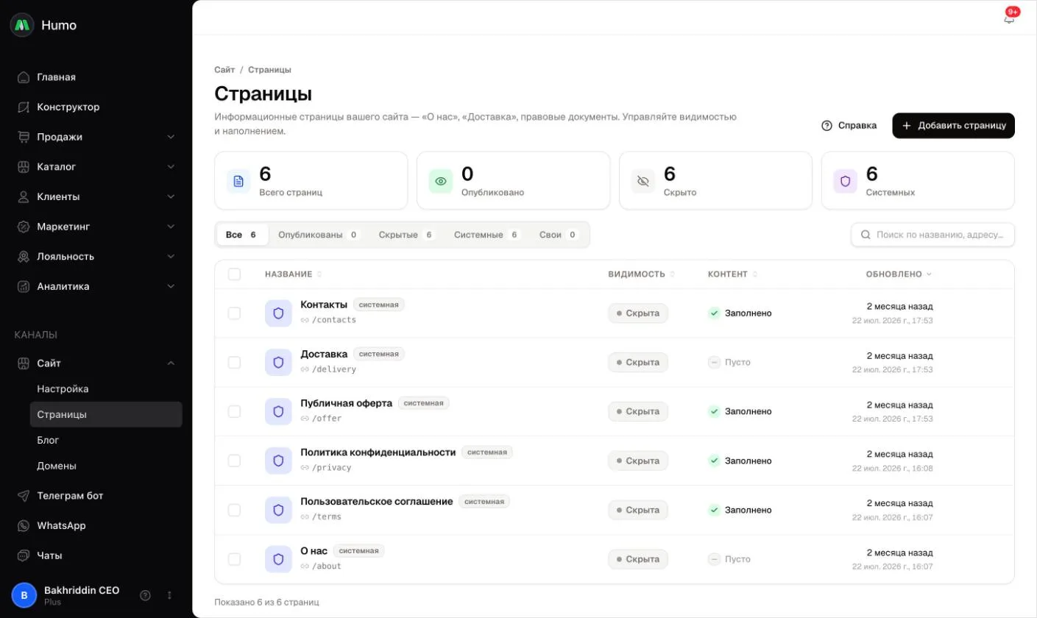Screen dimensions: 1037x618
Task: Sort table by Контент column
Action: point(733,274)
